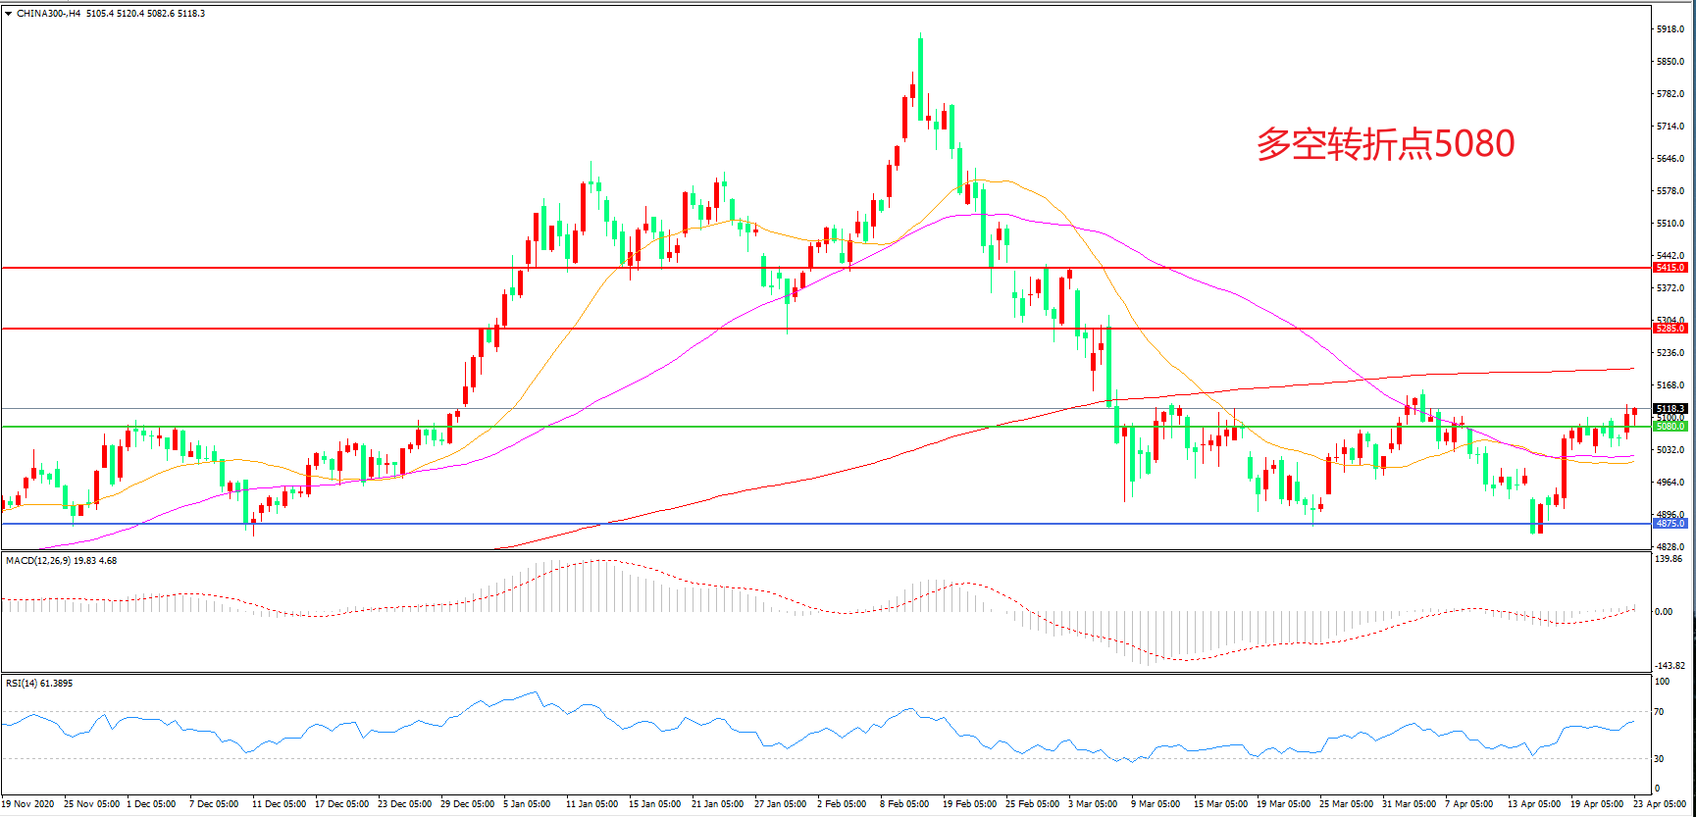Click the green 5080.0 price tag
Image resolution: width=1696 pixels, height=817 pixels.
(x=1670, y=427)
